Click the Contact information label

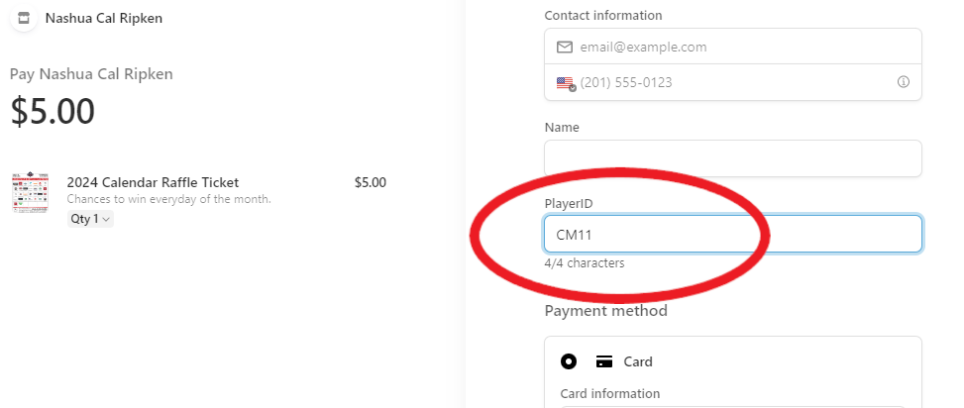pos(603,15)
